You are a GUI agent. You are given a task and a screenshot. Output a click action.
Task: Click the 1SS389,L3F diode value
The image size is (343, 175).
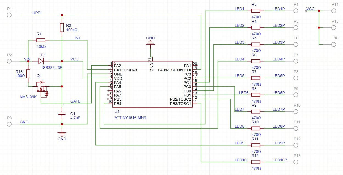tap(51, 67)
